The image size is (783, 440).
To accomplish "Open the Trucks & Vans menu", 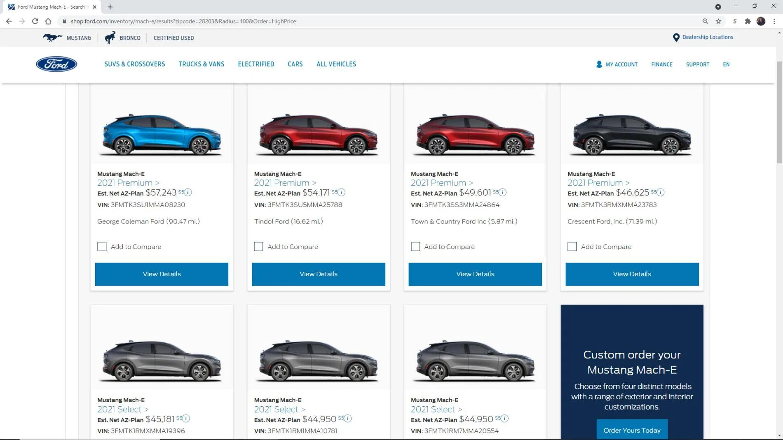I will click(x=202, y=64).
